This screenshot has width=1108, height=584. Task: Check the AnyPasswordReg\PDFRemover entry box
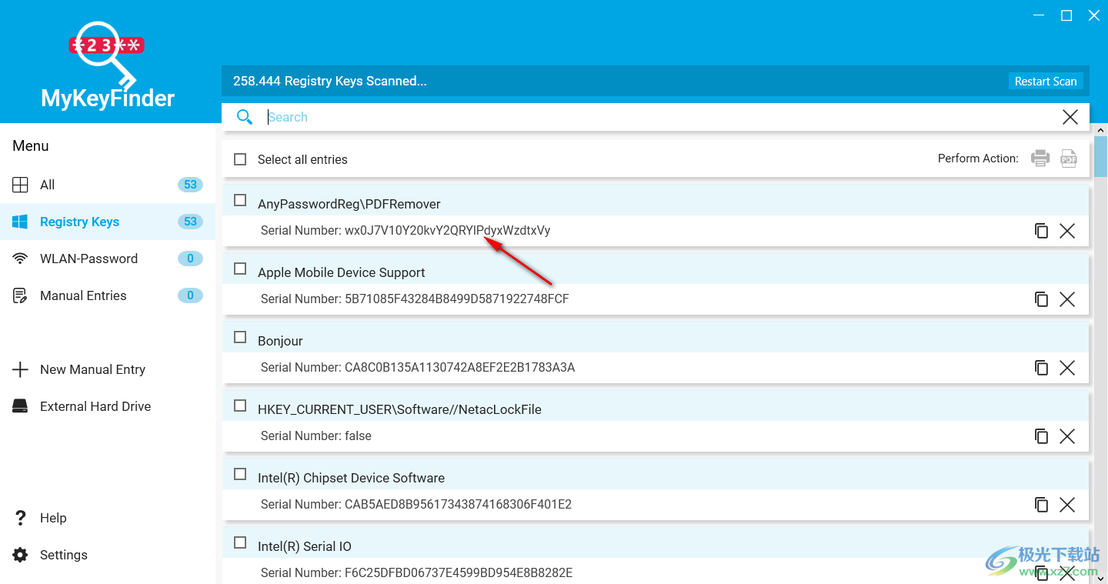point(240,200)
